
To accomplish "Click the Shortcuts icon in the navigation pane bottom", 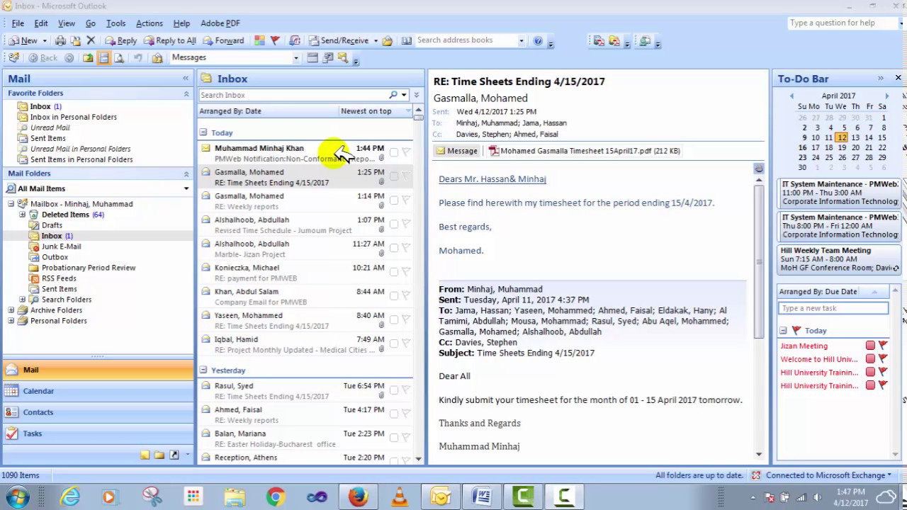I will (174, 455).
